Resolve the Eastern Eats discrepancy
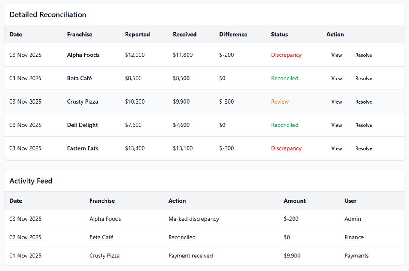Screen dimensions: 409x271 [x=364, y=148]
